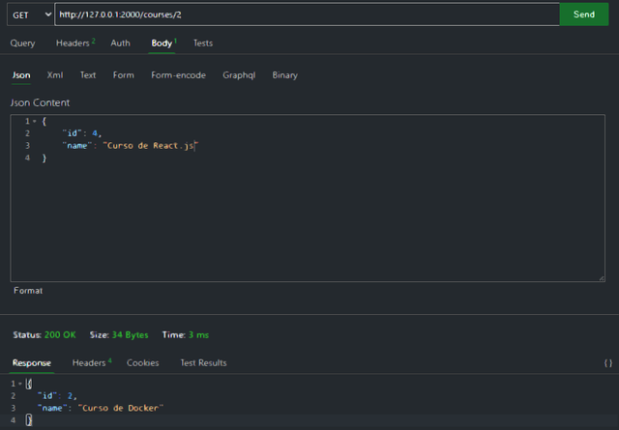The image size is (619, 430).
Task: Open the GET method dropdown
Action: pos(30,15)
